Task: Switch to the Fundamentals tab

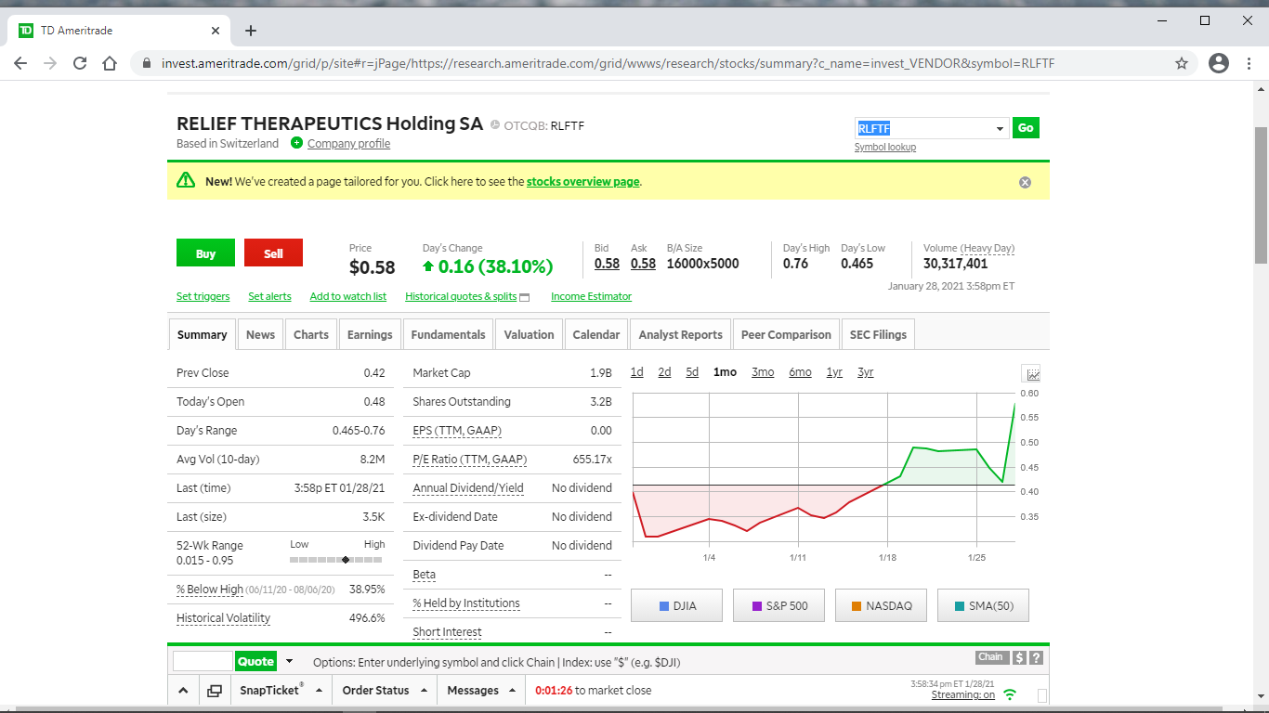Action: point(448,334)
